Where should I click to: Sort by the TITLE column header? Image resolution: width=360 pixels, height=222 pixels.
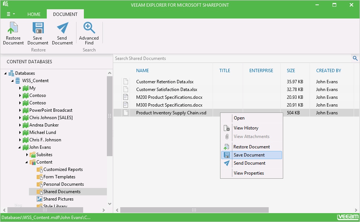225,71
